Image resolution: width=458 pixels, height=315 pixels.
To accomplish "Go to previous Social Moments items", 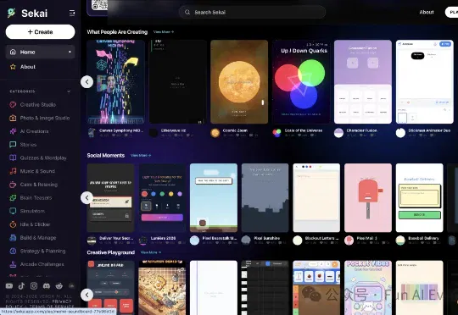I will click(87, 198).
